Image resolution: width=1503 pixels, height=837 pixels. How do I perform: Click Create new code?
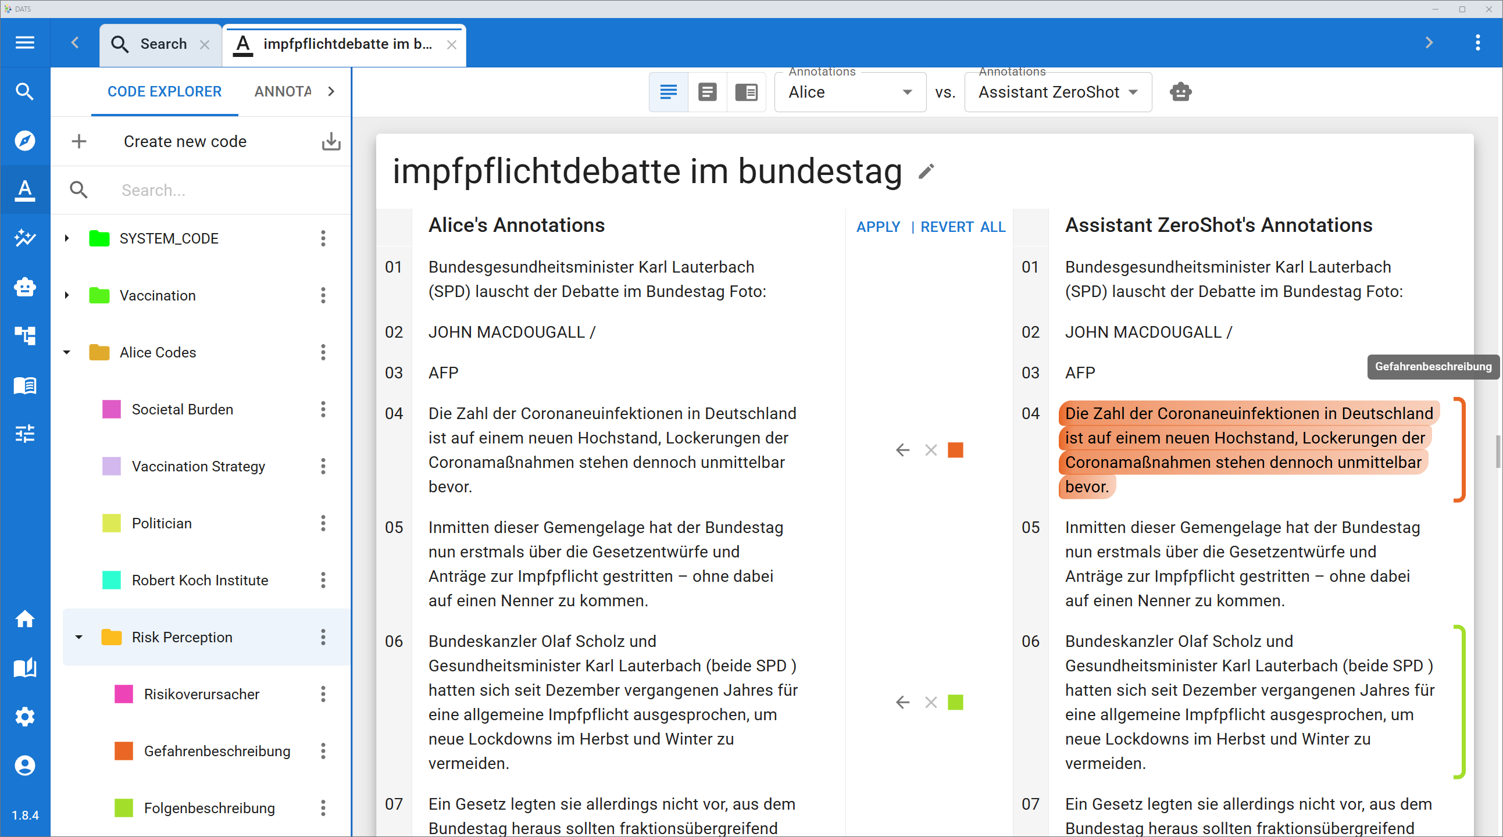[185, 142]
